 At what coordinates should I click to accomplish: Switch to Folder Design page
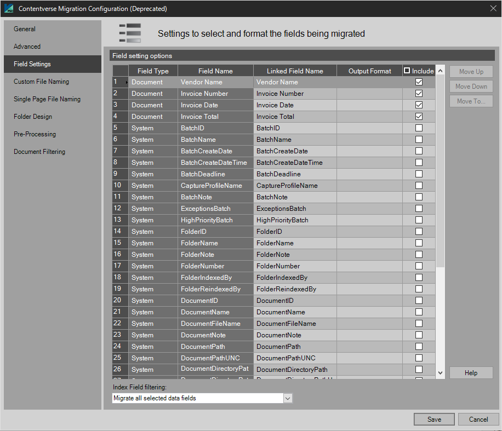53,117
